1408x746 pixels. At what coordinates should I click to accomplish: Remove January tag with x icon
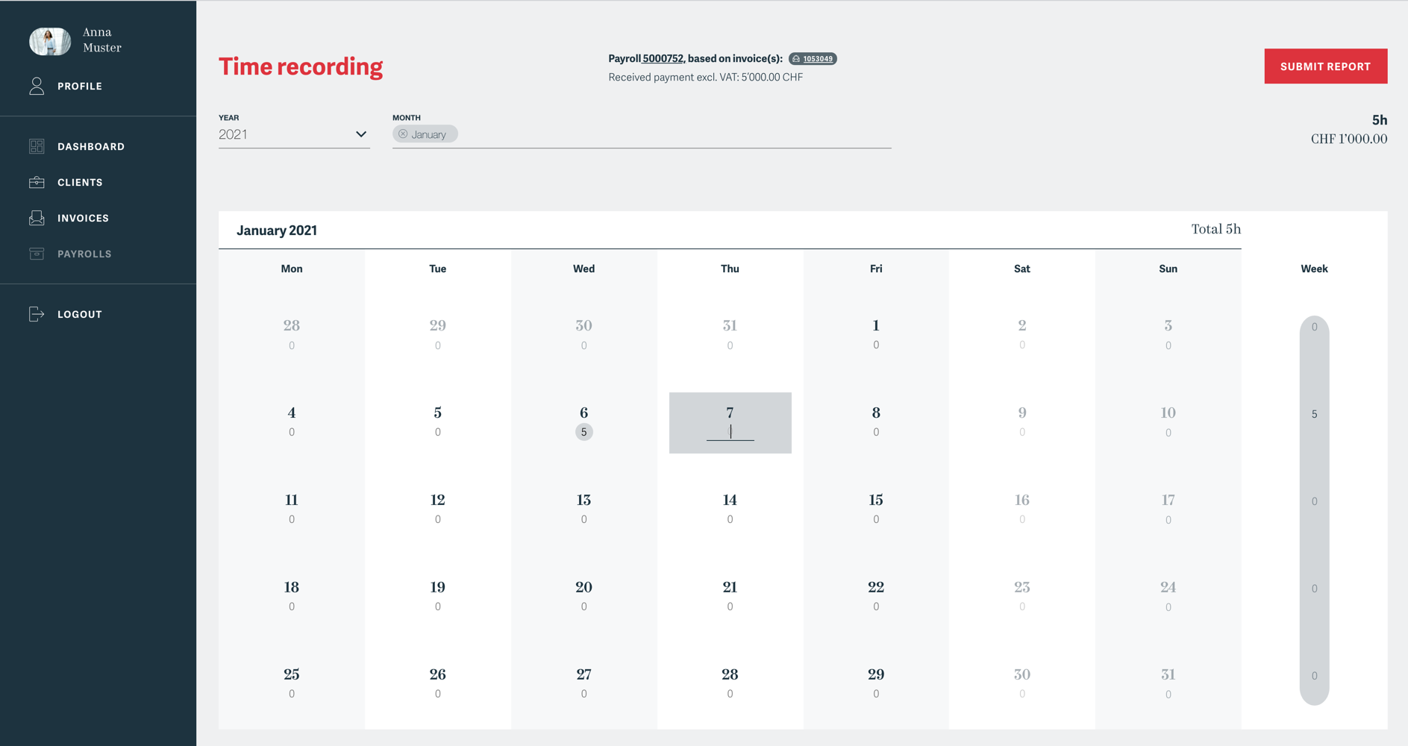click(403, 134)
